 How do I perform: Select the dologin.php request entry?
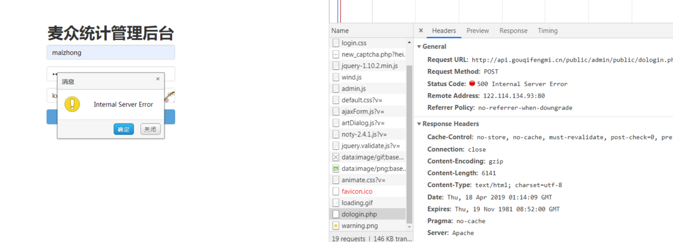368,214
